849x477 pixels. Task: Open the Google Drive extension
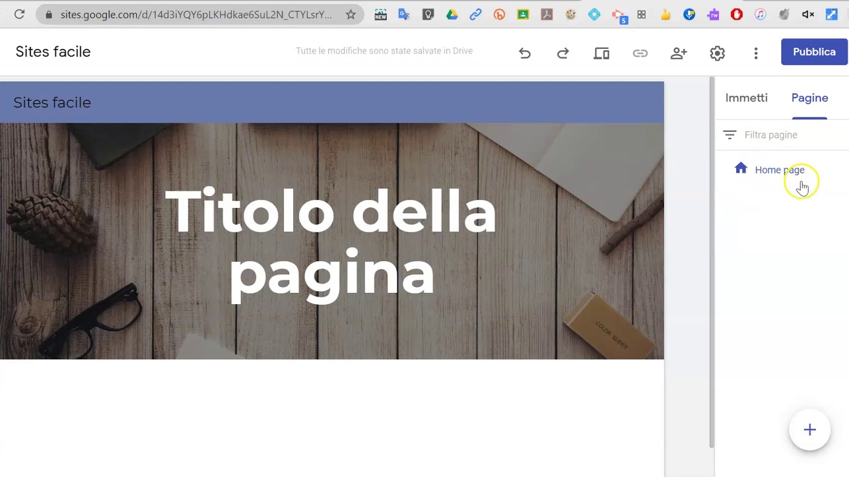click(452, 14)
